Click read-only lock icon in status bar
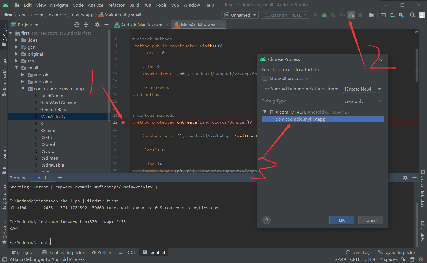The image size is (427, 263). tap(403, 259)
